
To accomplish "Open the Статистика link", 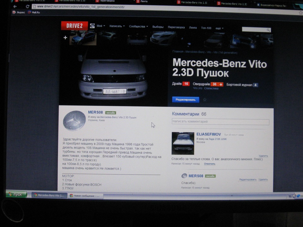I will pyautogui.click(x=211, y=88).
